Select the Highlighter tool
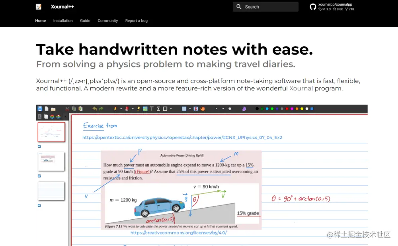 [139, 108]
